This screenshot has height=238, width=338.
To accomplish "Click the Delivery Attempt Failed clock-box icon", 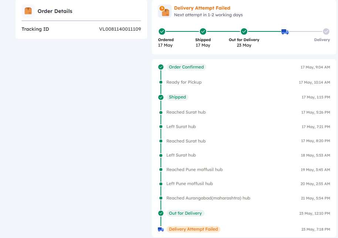I will [165, 11].
